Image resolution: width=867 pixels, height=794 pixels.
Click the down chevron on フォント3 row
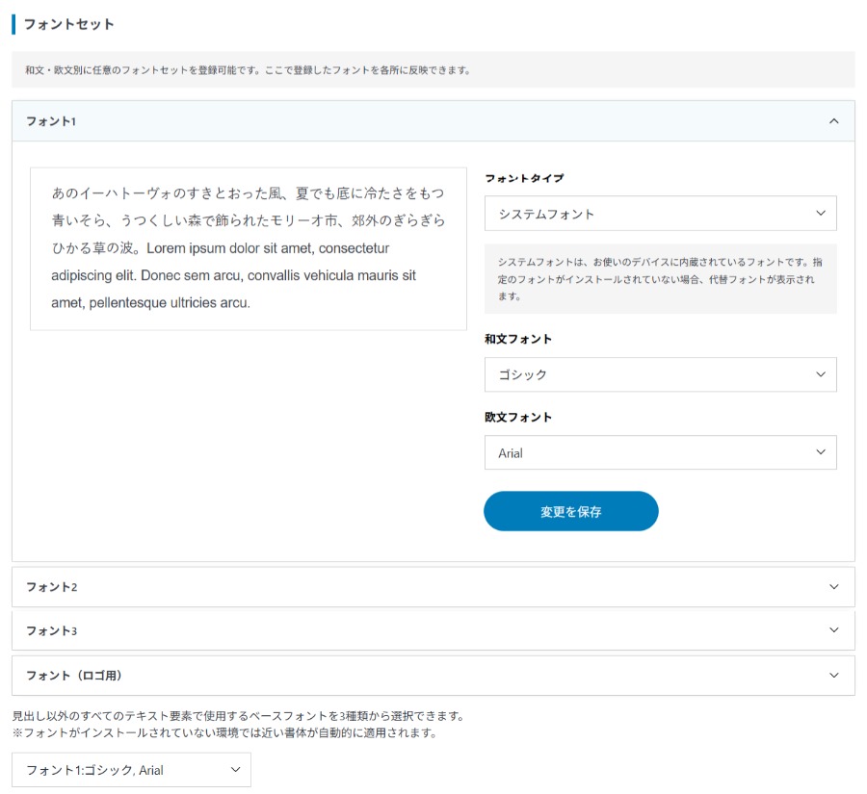(834, 630)
